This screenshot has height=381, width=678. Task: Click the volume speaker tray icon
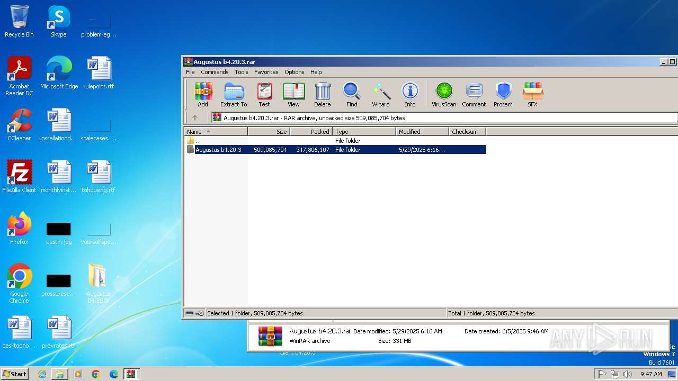click(x=628, y=374)
